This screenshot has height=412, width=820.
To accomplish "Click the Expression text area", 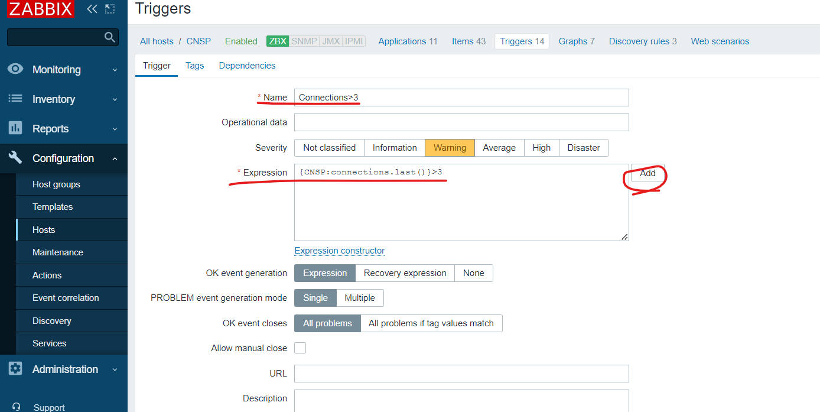I will (x=461, y=202).
